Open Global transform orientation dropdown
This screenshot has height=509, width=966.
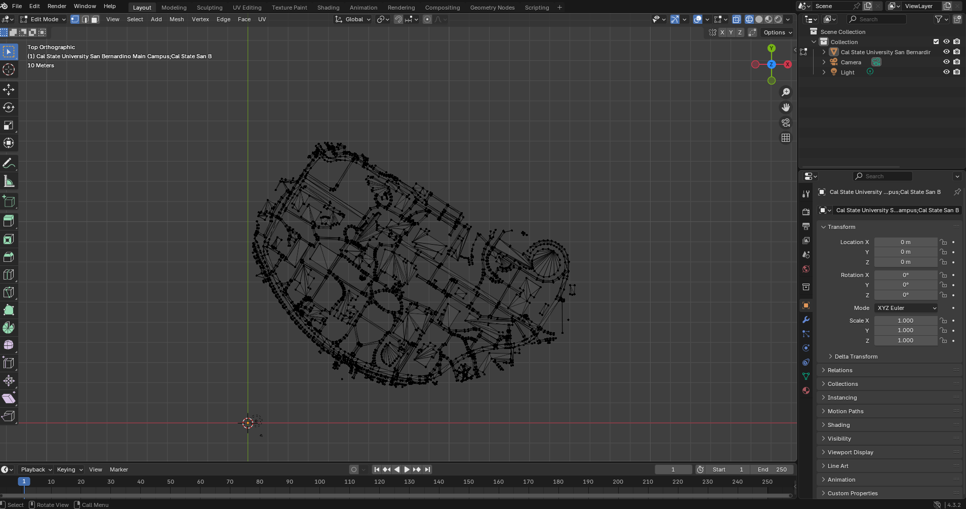353,19
